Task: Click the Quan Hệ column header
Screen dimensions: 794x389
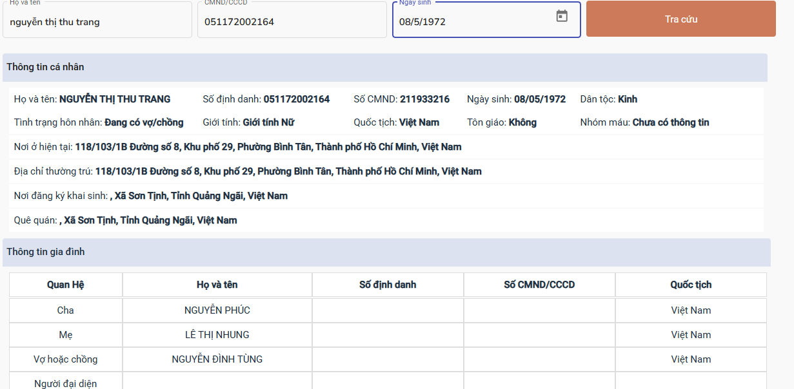Action: point(66,285)
